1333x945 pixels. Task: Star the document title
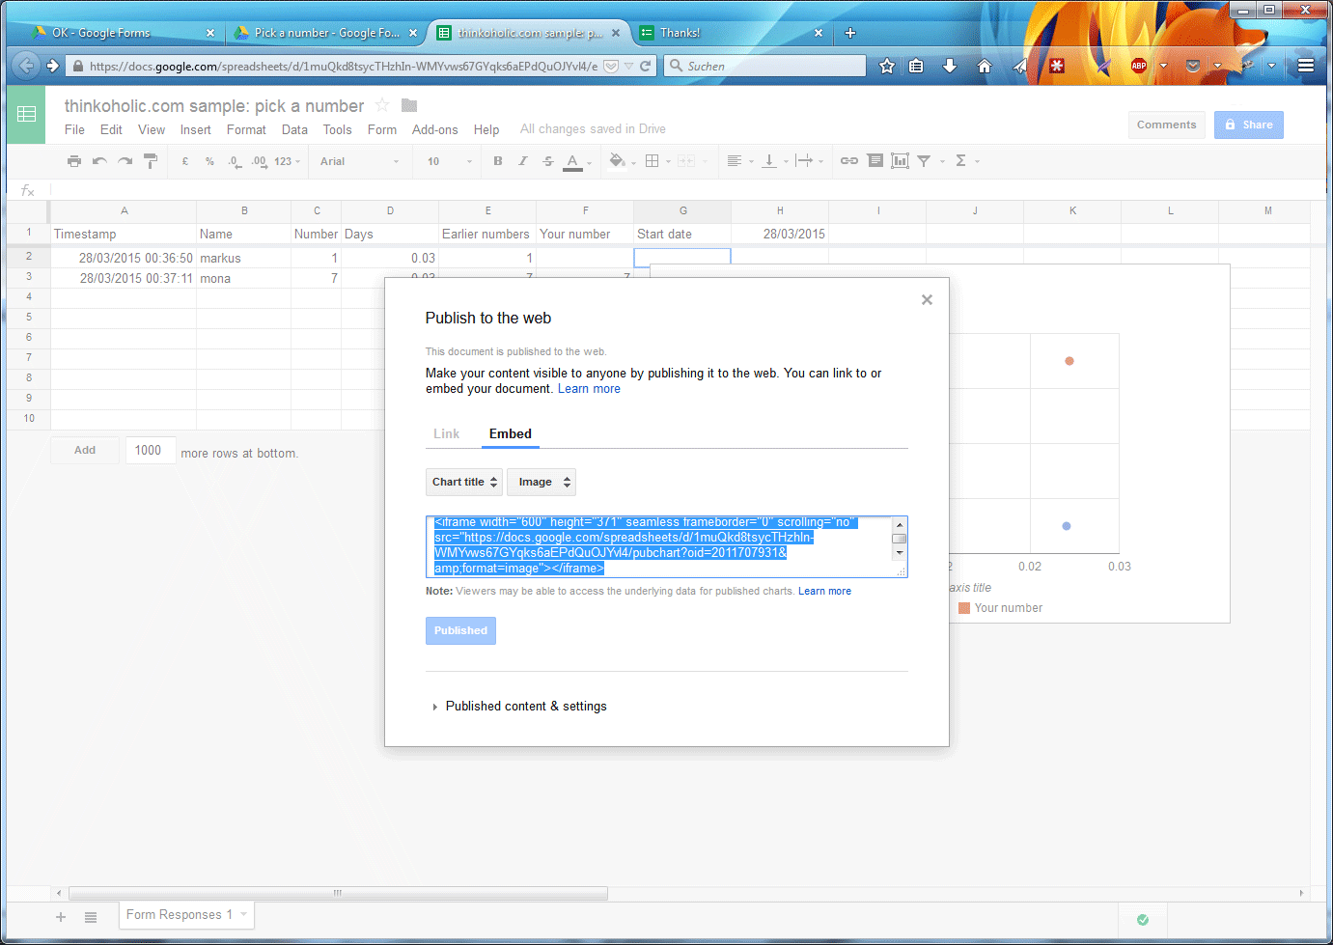point(382,105)
